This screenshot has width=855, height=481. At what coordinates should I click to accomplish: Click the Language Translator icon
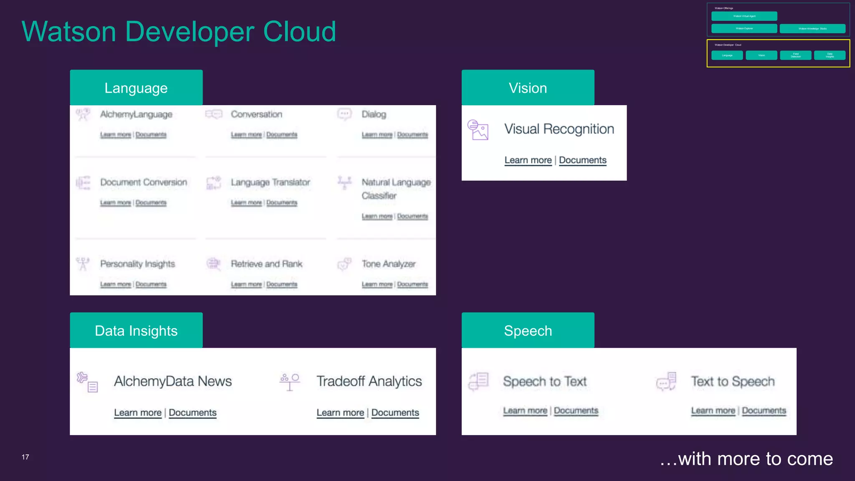click(214, 182)
